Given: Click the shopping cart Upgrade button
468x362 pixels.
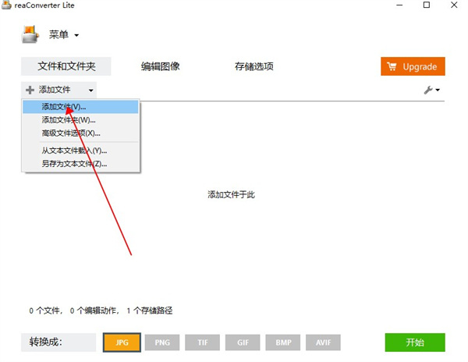Looking at the screenshot, I should pos(413,66).
